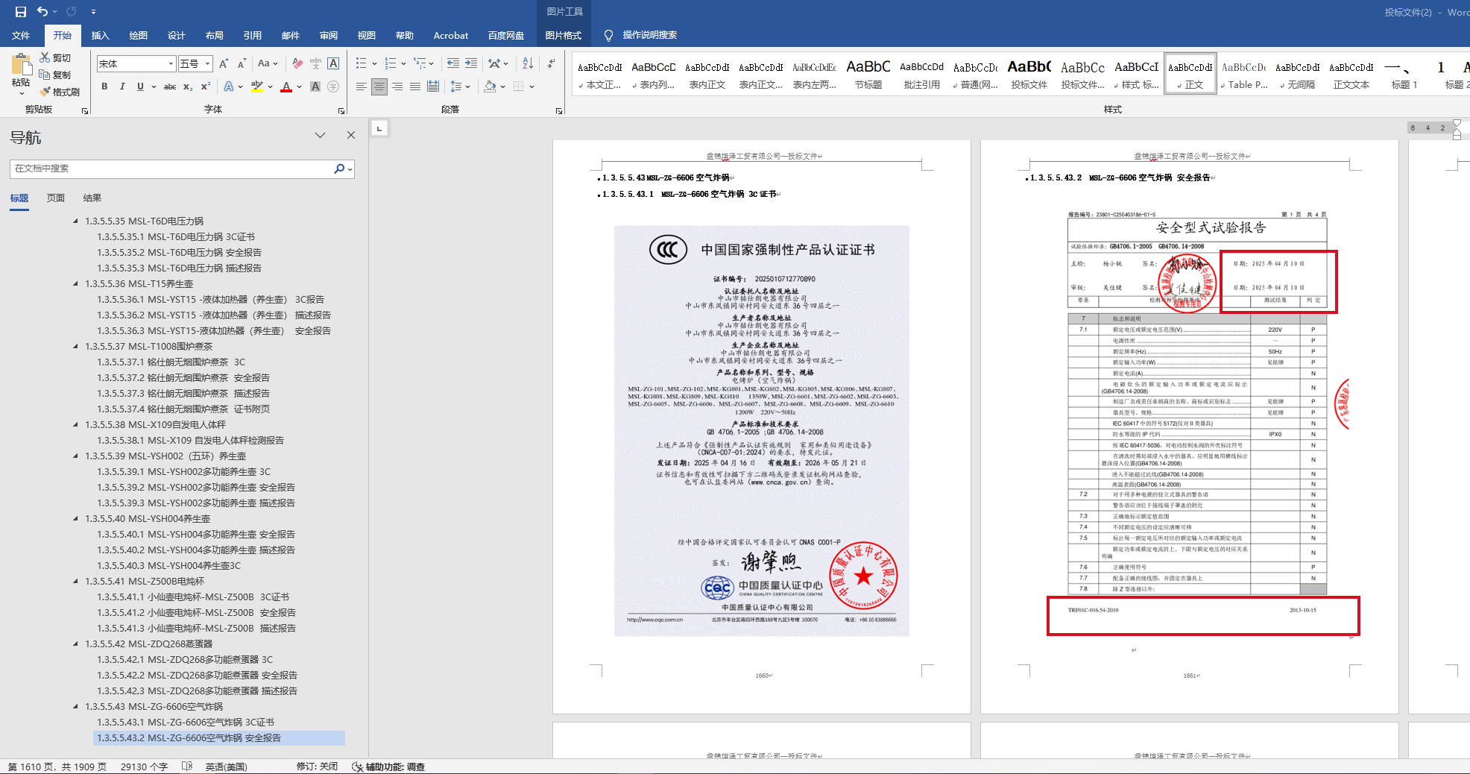Show or hide paragraph marks

pos(551,63)
